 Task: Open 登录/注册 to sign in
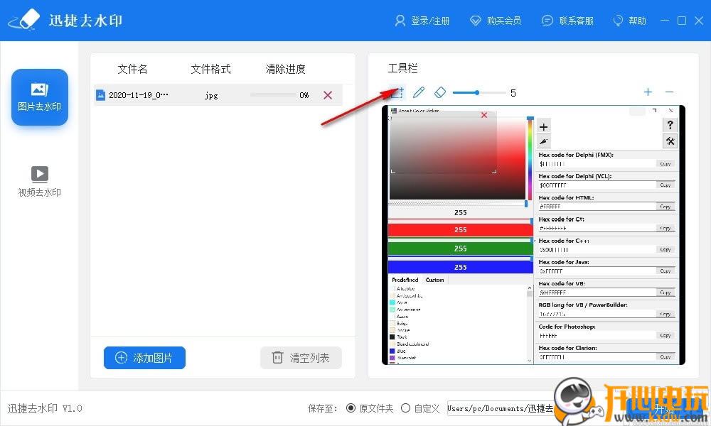click(423, 20)
